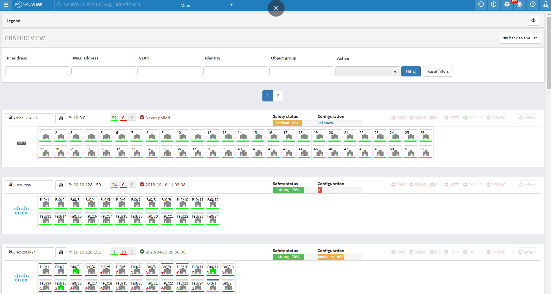Click the alert exclamation icon in top bar
The width and height of the screenshot is (551, 294).
point(494,5)
